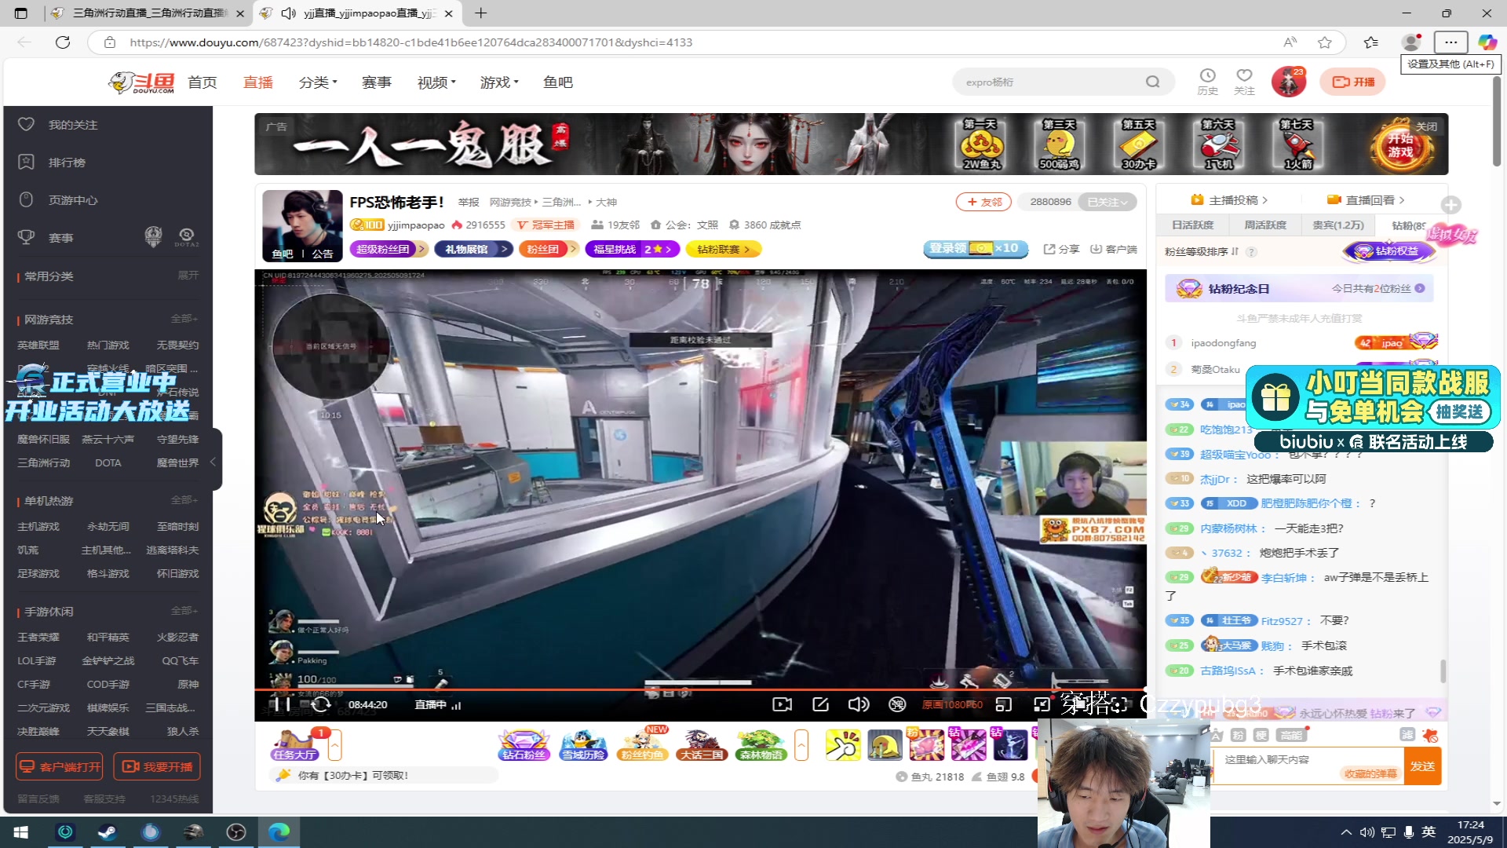Viewport: 1507px width, 848px height.
Task: Expand the 分类 nav dropdown
Action: tap(317, 82)
